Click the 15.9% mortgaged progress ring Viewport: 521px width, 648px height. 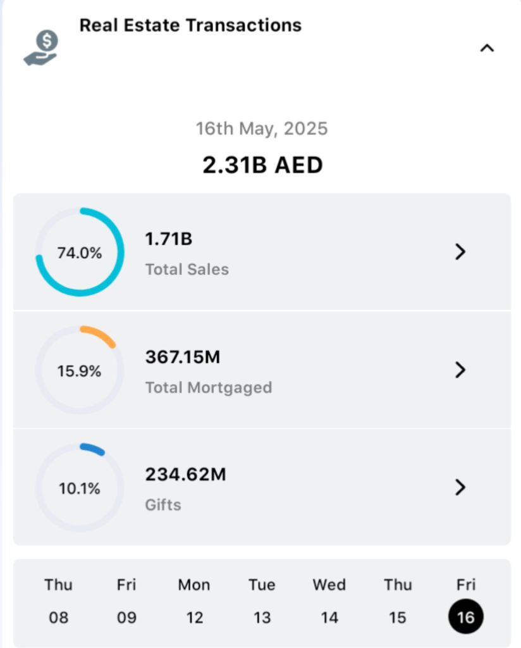(80, 370)
